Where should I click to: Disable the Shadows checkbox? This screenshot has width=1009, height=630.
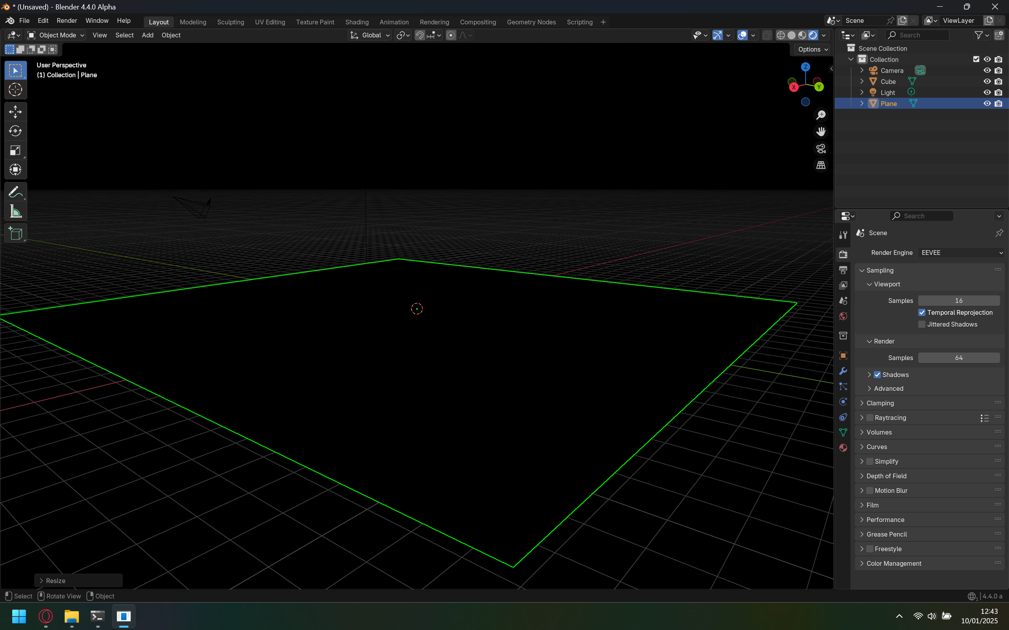(877, 375)
